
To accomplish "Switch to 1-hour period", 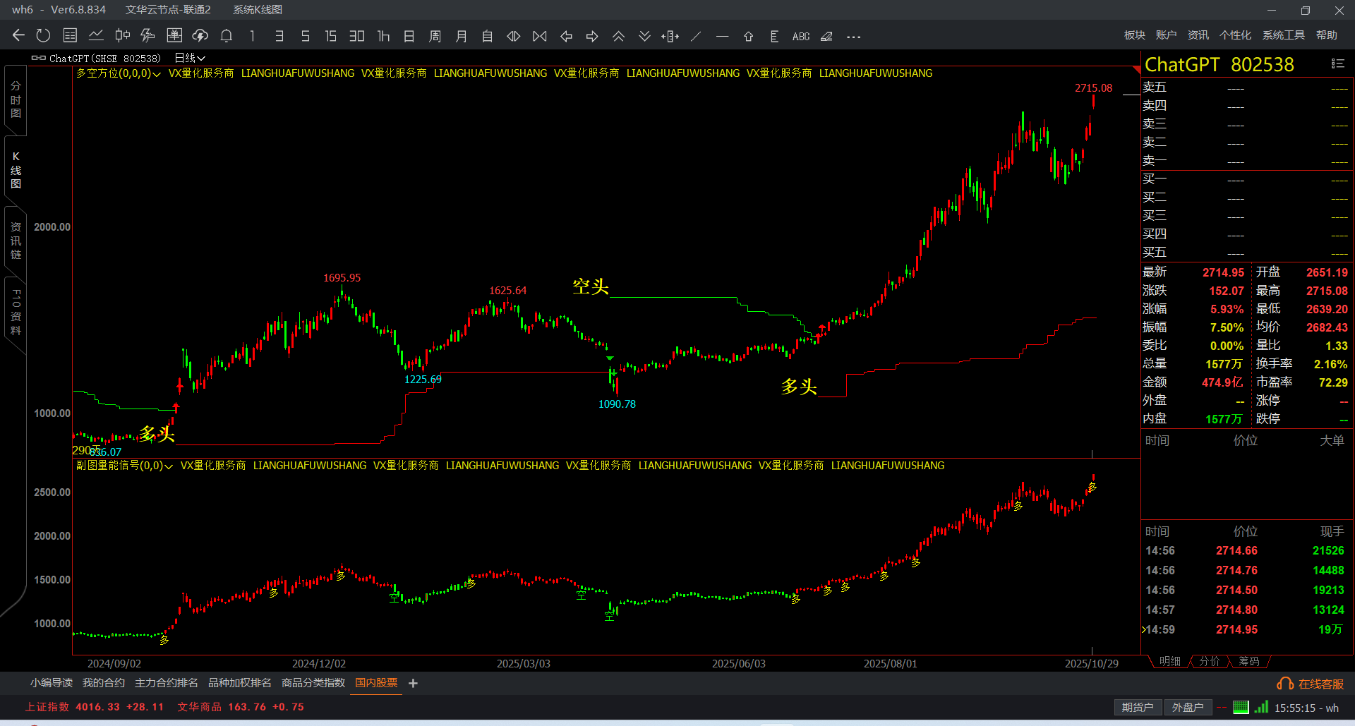I will click(x=383, y=36).
